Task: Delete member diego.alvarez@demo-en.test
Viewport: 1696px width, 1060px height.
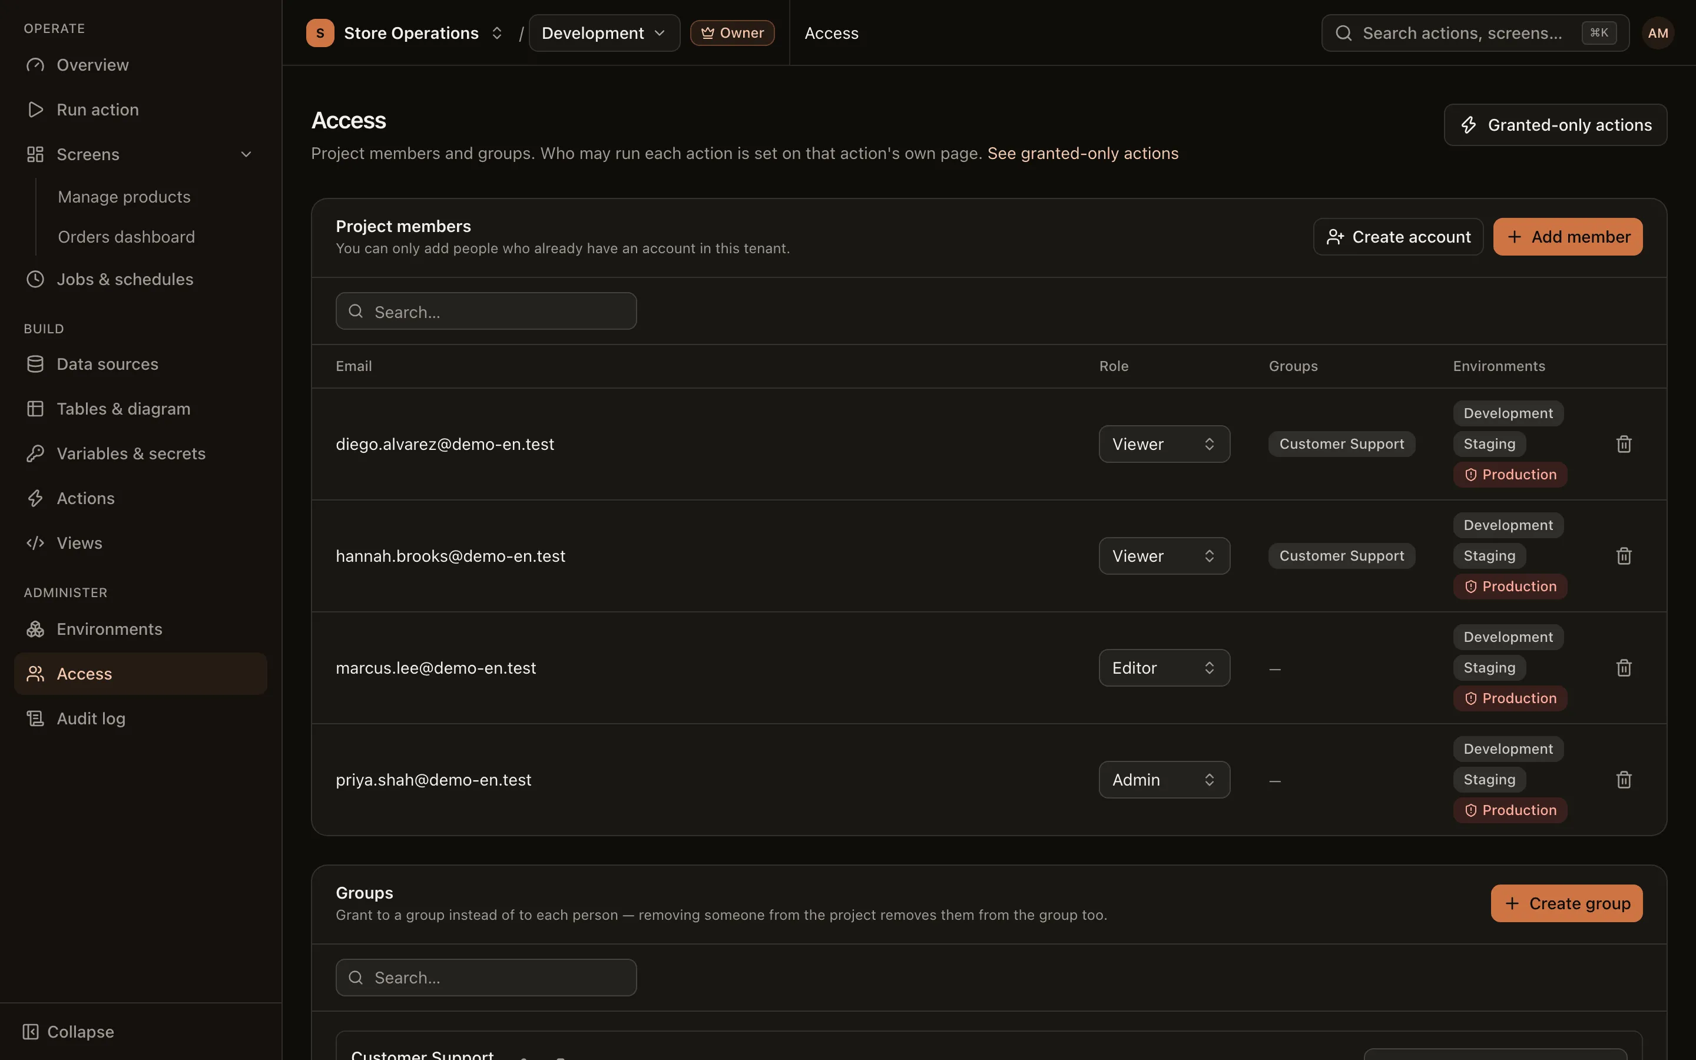Action: (x=1624, y=444)
